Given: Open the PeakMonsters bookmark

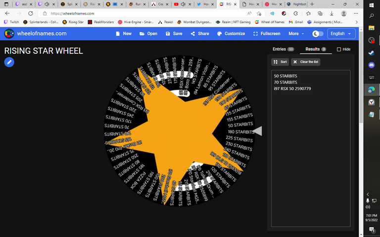Looking at the screenshot, I should point(100,22).
